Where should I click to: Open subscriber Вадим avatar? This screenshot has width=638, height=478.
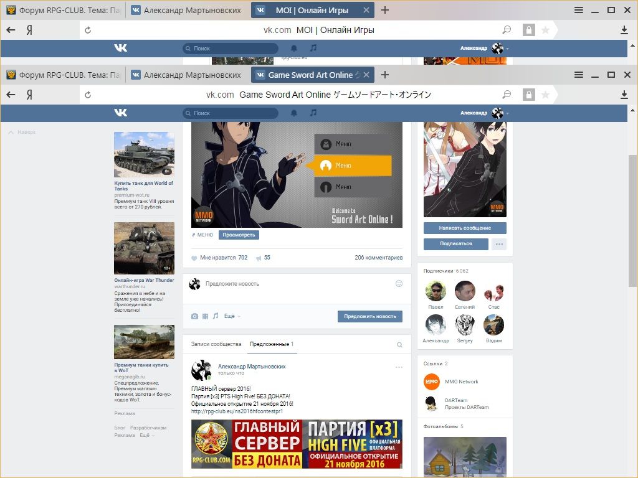(x=493, y=325)
